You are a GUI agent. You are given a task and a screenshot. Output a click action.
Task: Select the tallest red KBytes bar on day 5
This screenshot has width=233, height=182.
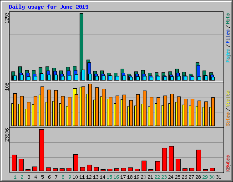[x=42, y=150]
